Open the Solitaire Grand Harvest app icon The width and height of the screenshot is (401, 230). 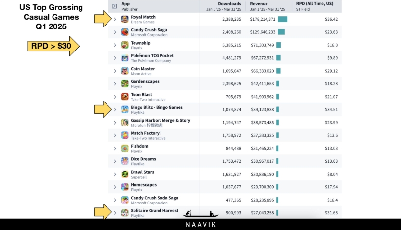coord(125,213)
